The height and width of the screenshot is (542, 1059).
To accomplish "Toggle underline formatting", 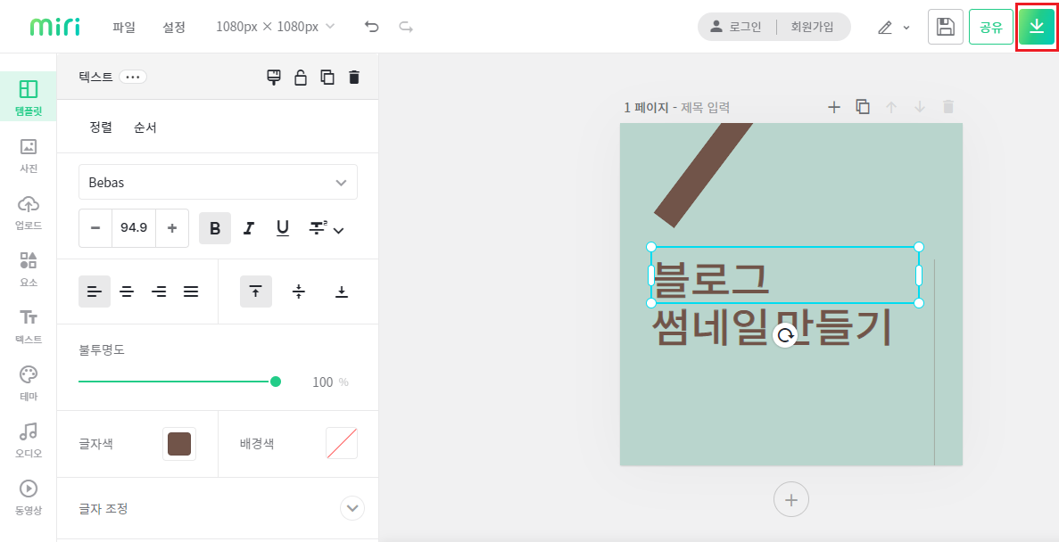I will [283, 228].
